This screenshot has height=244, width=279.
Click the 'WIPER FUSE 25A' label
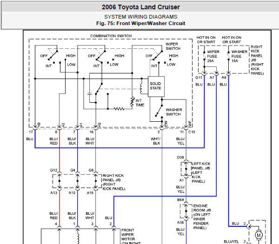tap(213, 56)
